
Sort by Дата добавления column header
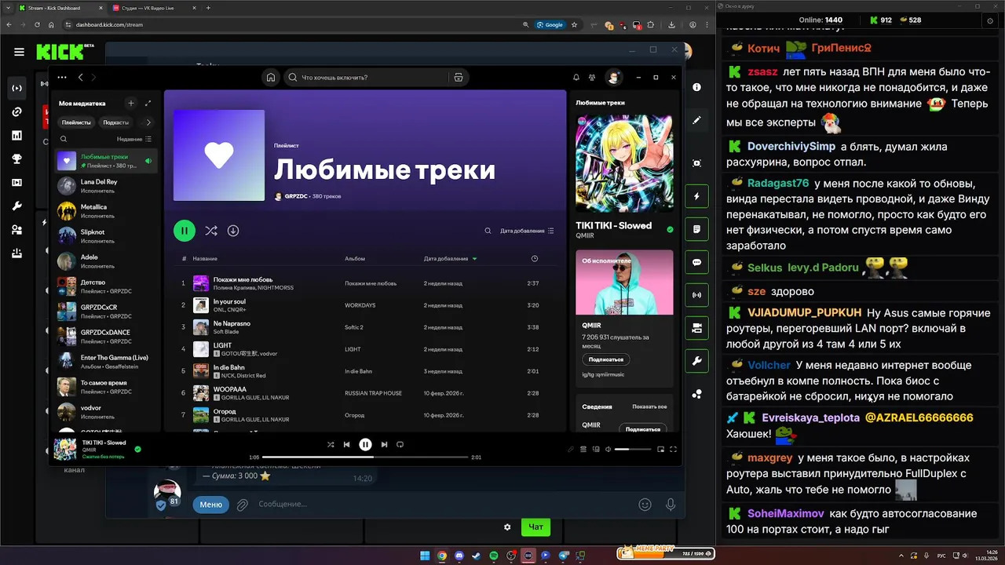447,258
